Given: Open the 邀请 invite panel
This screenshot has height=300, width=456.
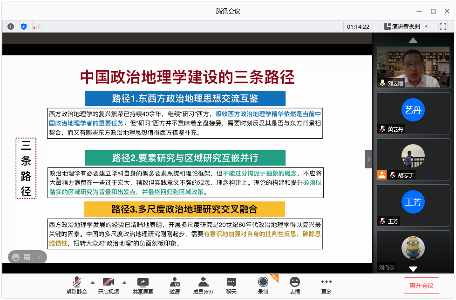Looking at the screenshot, I should [x=175, y=285].
